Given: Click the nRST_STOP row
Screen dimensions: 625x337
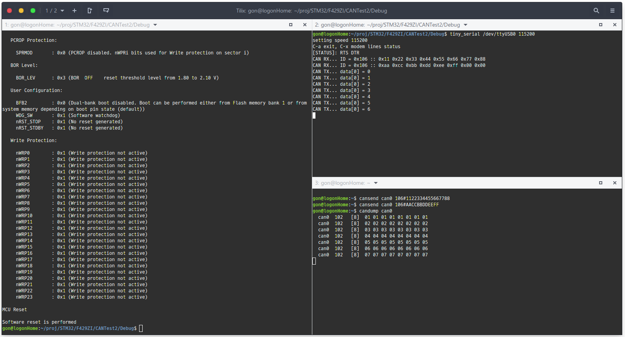Looking at the screenshot, I should click(x=69, y=122).
